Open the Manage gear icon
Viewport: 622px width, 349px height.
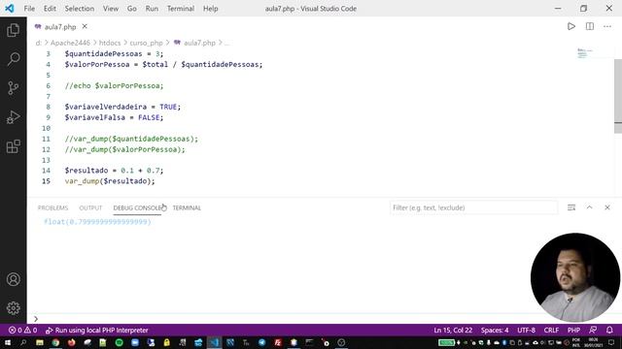pyautogui.click(x=13, y=308)
